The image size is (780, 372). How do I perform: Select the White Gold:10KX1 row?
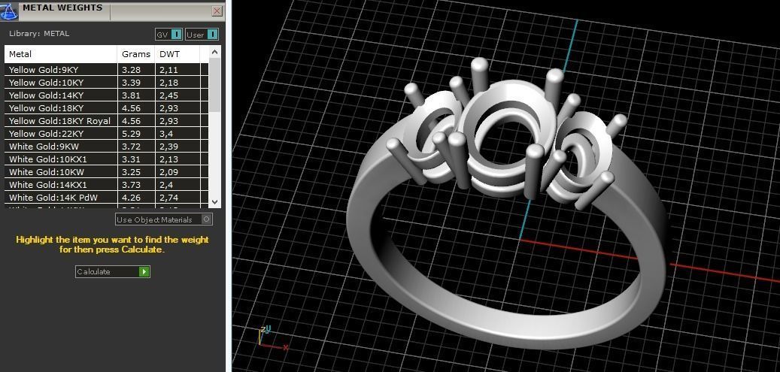(106, 159)
